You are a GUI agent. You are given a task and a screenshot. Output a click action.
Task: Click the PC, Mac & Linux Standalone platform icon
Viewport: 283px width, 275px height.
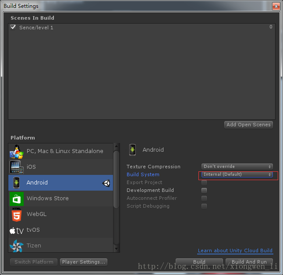point(17,151)
